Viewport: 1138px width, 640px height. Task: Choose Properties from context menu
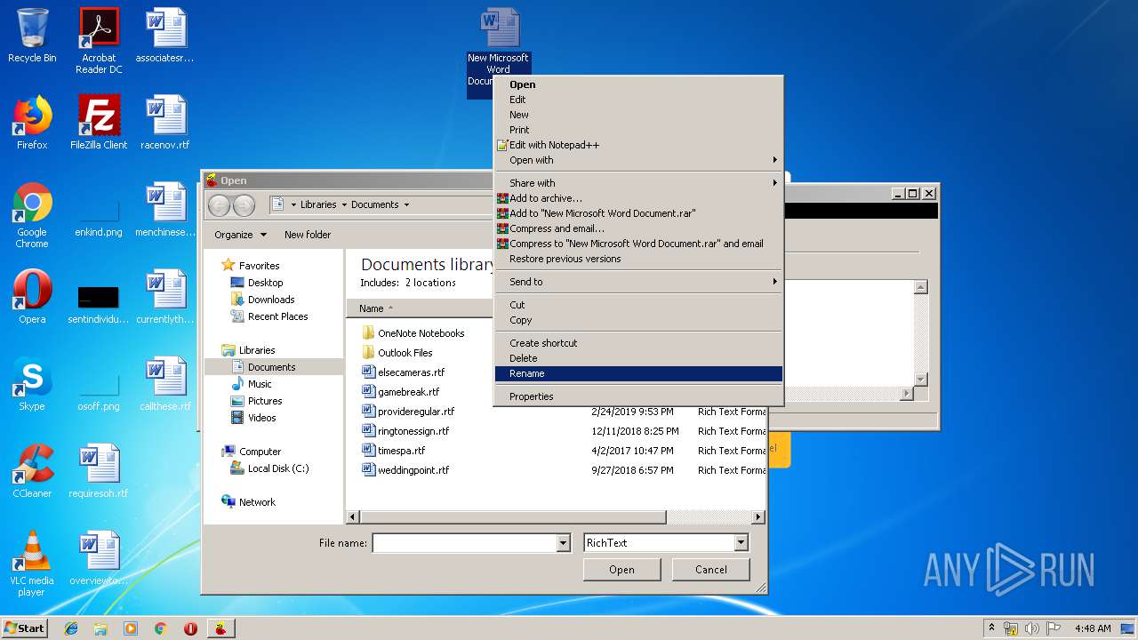[x=638, y=396]
